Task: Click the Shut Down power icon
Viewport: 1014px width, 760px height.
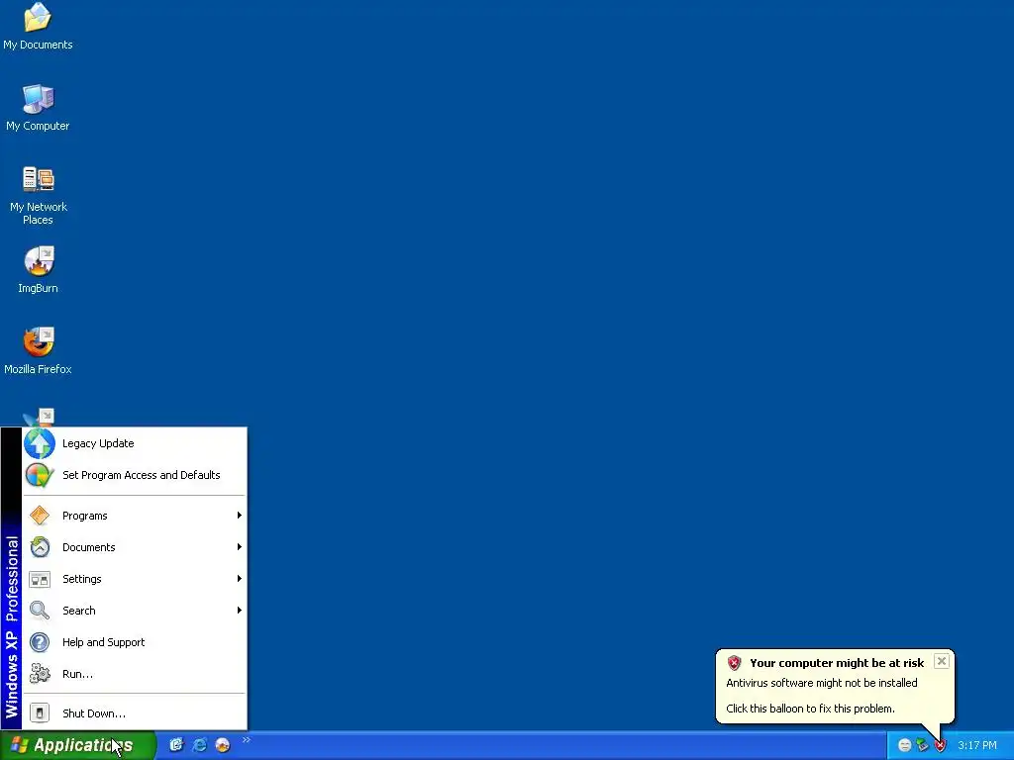Action: tap(40, 712)
